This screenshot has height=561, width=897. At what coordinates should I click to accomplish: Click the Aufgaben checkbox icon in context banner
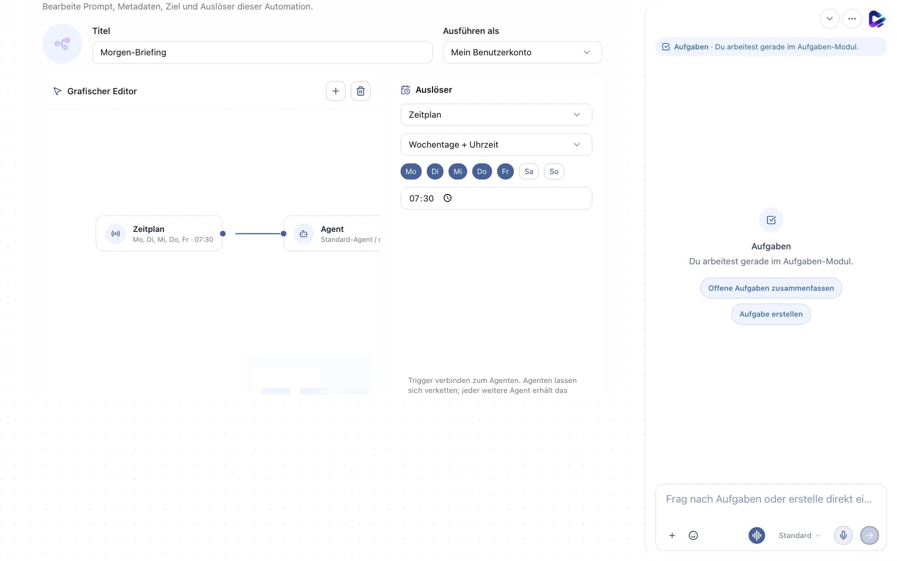[x=666, y=47]
